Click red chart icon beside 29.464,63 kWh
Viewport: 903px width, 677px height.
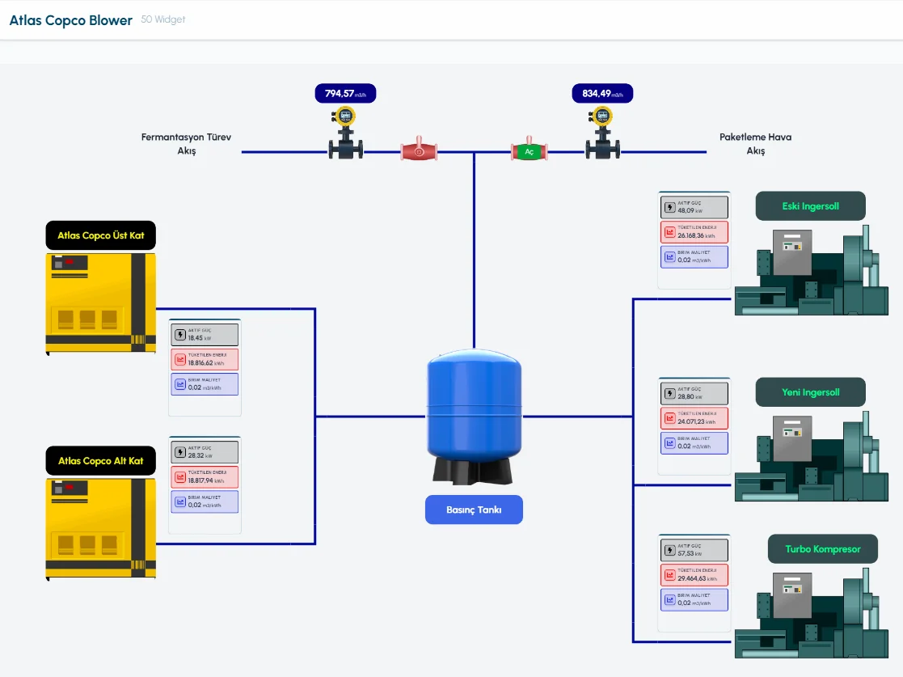pyautogui.click(x=669, y=575)
